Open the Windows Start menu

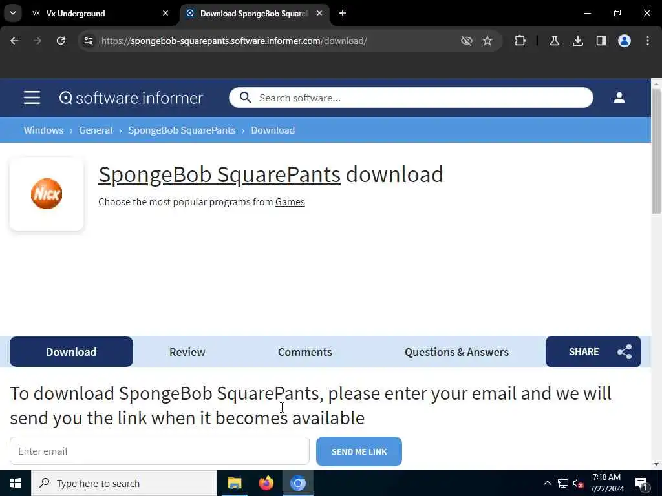[16, 483]
